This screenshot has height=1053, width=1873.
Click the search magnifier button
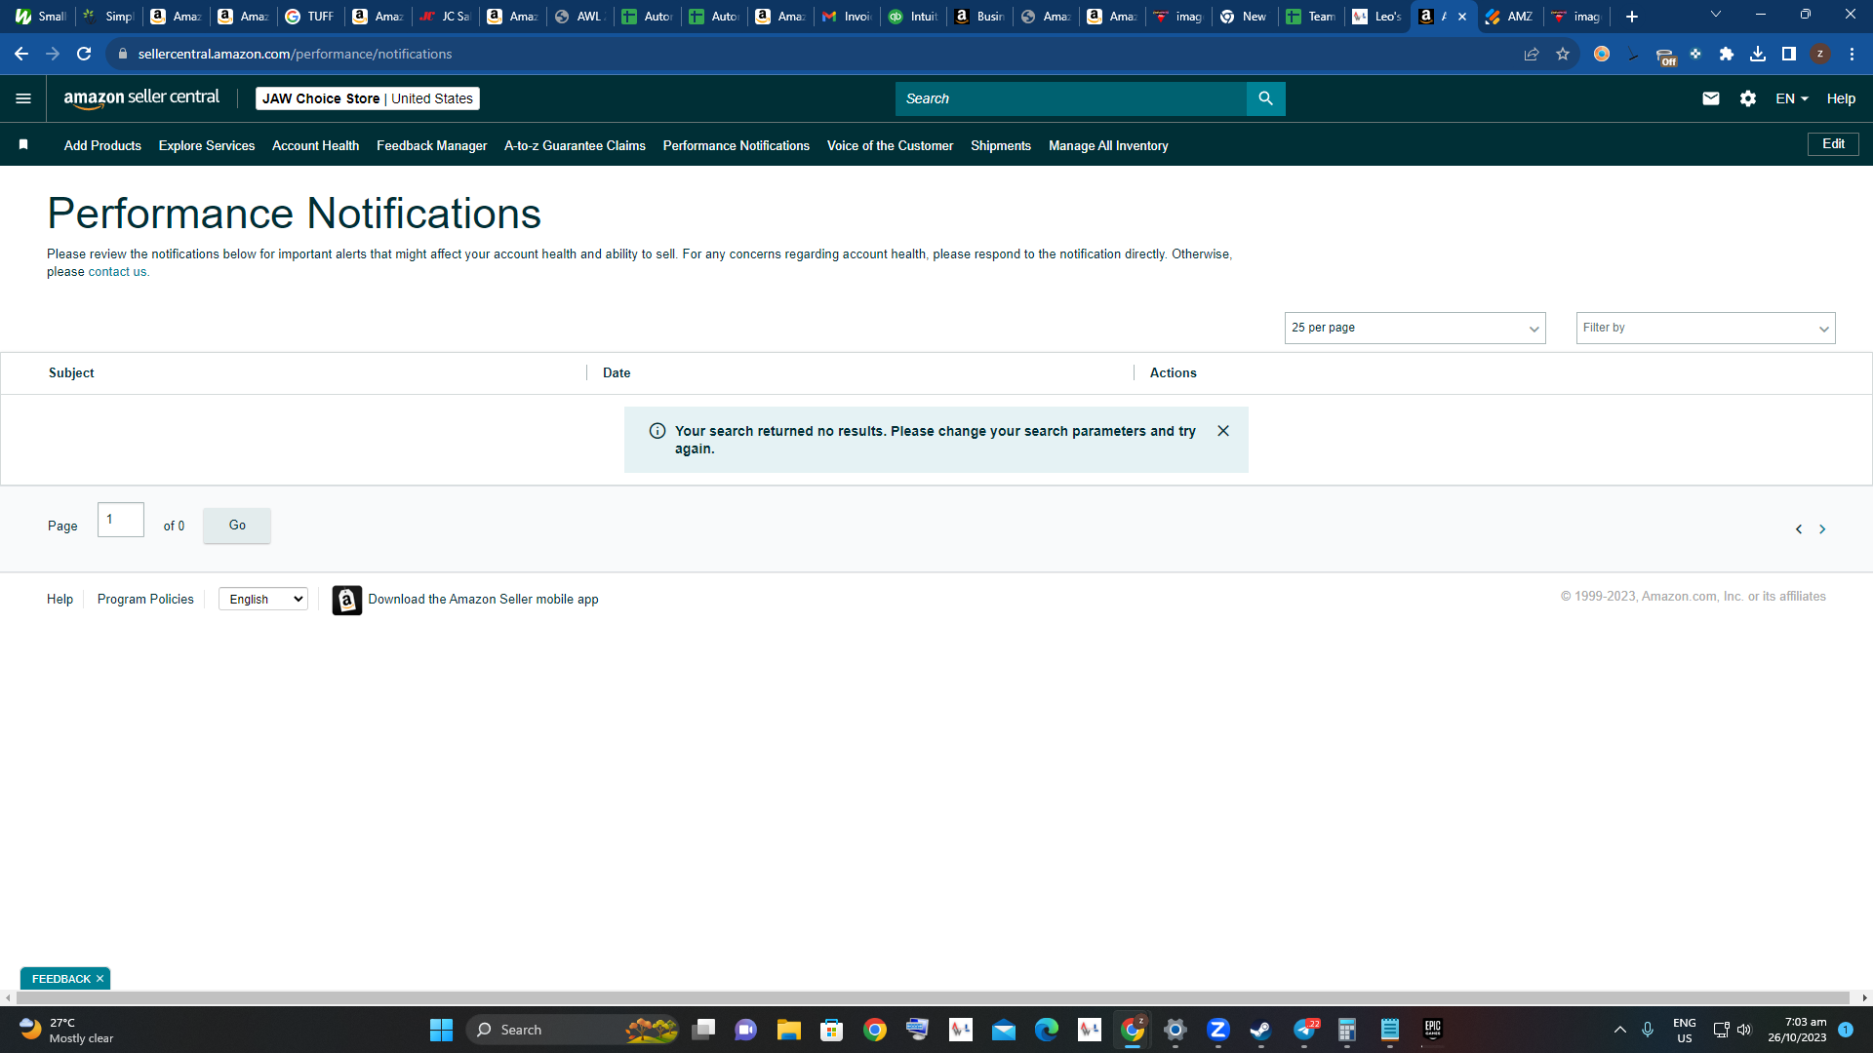point(1265,98)
